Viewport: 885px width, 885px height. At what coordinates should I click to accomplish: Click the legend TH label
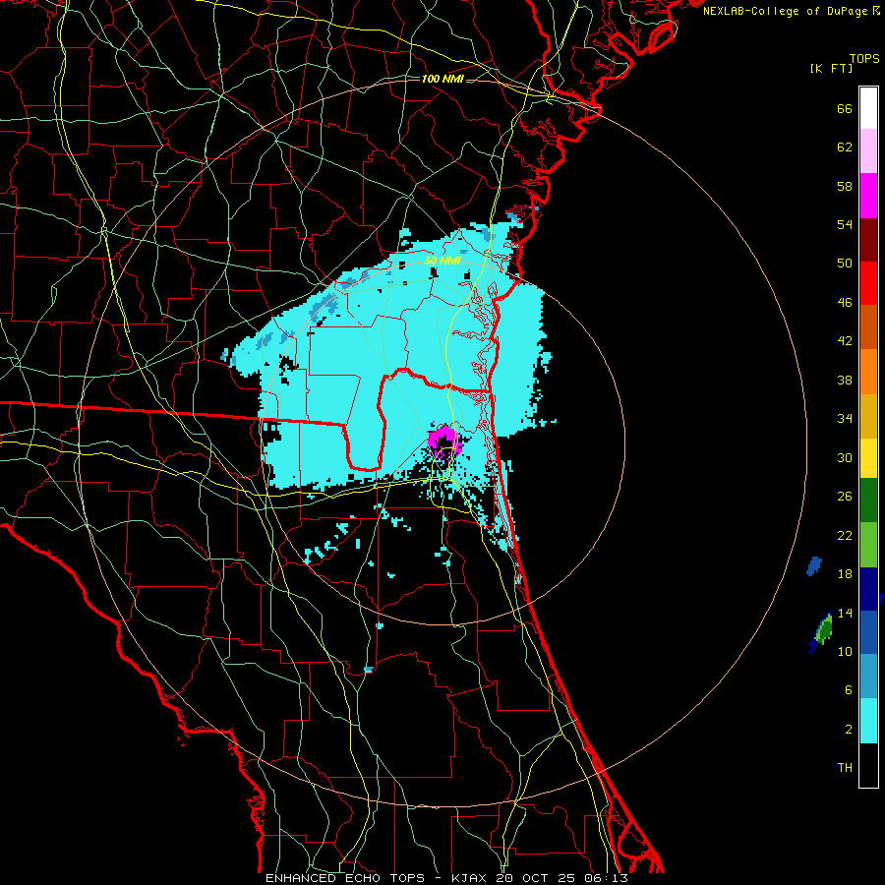coord(845,768)
